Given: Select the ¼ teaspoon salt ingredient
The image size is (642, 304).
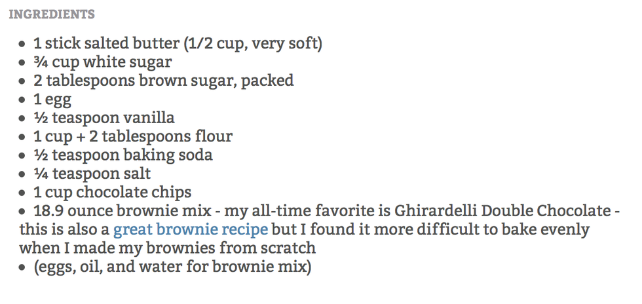Looking at the screenshot, I should 92,174.
